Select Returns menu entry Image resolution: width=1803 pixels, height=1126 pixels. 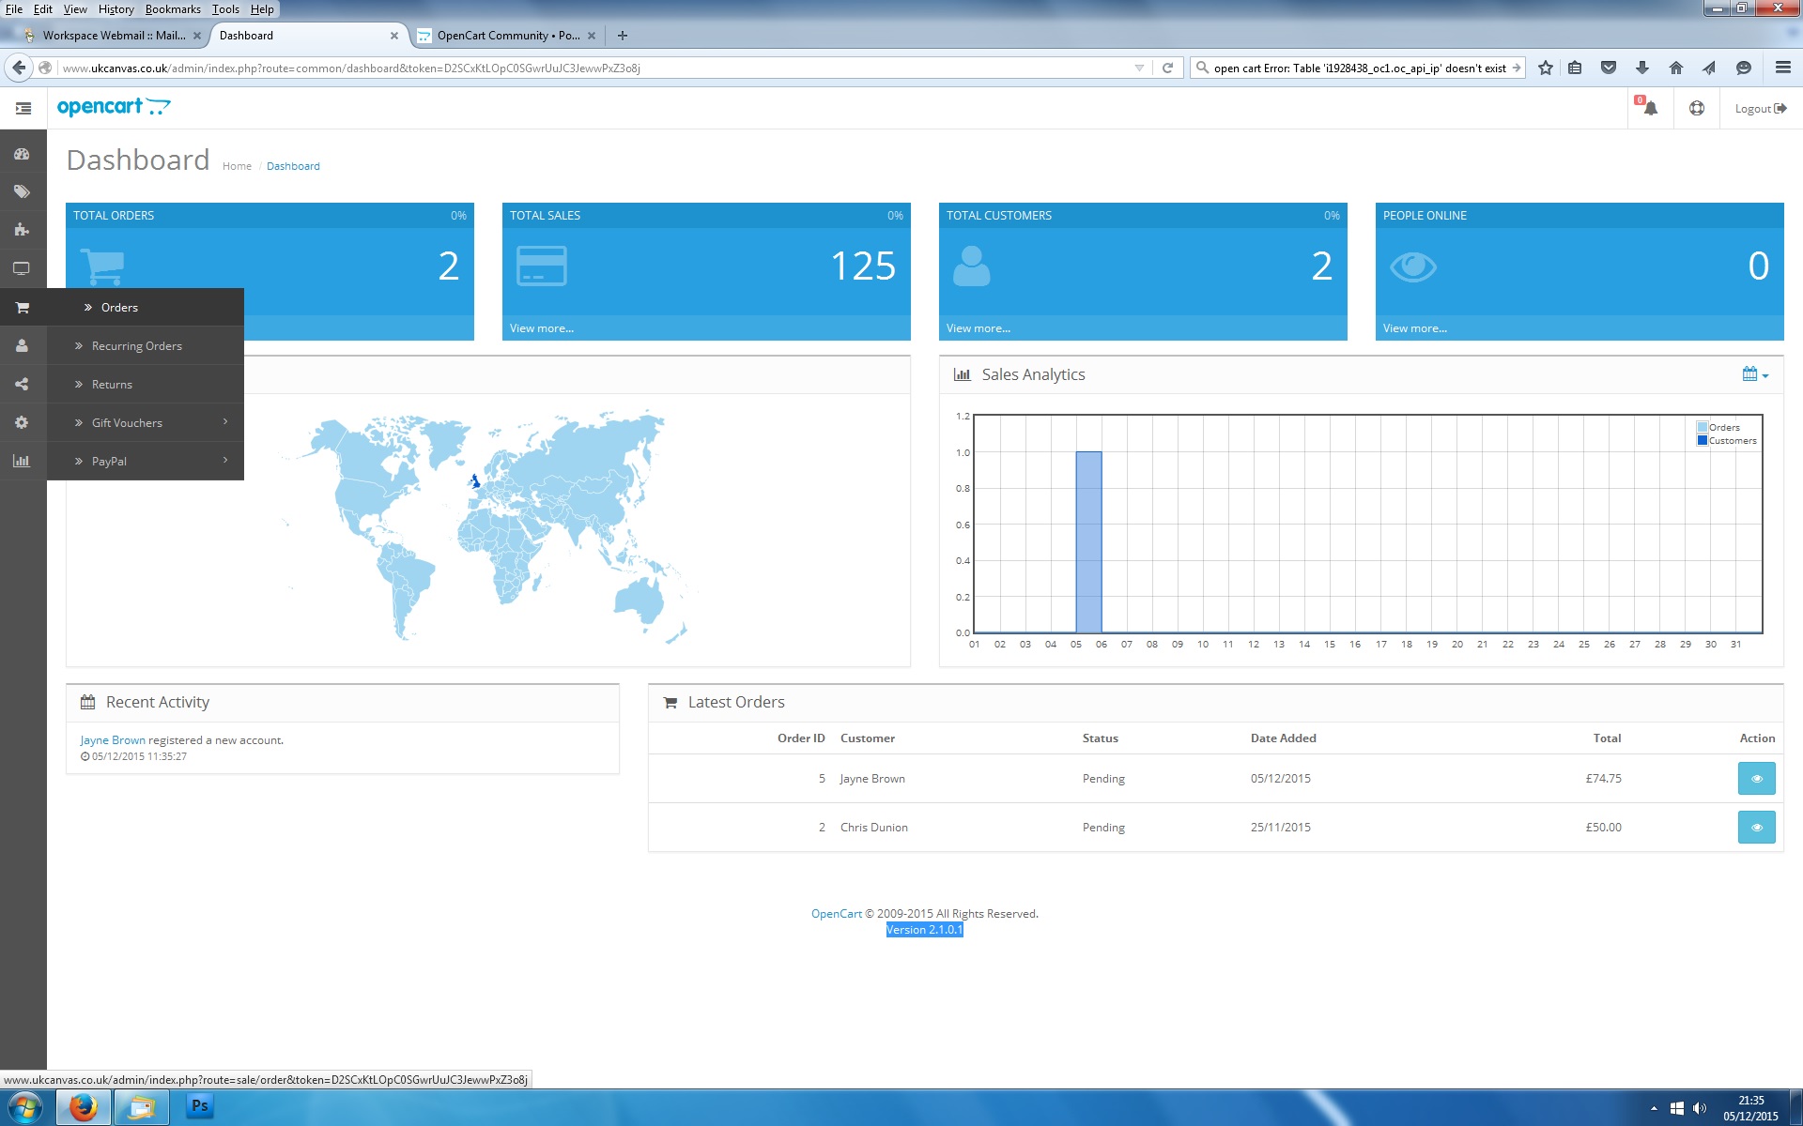pyautogui.click(x=146, y=385)
